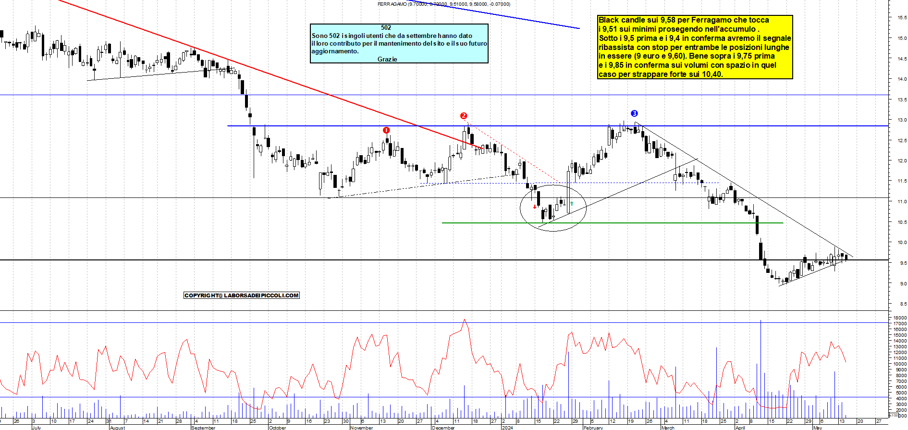
Task: Click the May month label on time axis
Action: [818, 427]
